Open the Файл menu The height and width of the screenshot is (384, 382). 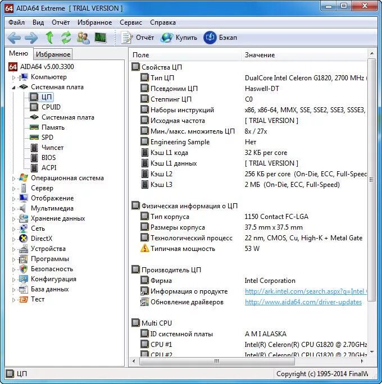[x=16, y=22]
